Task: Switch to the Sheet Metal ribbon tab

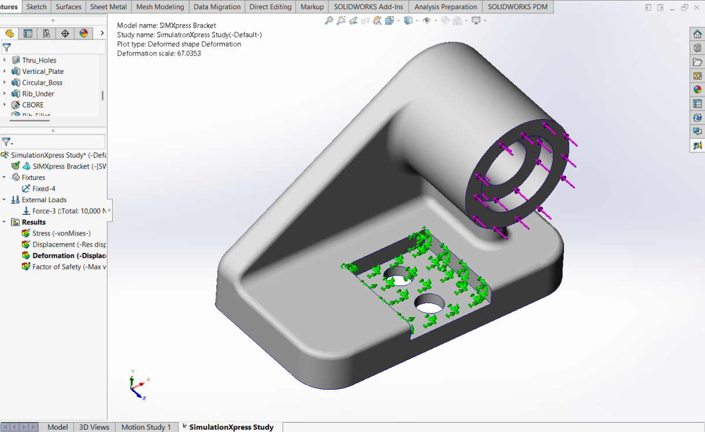Action: tap(108, 7)
